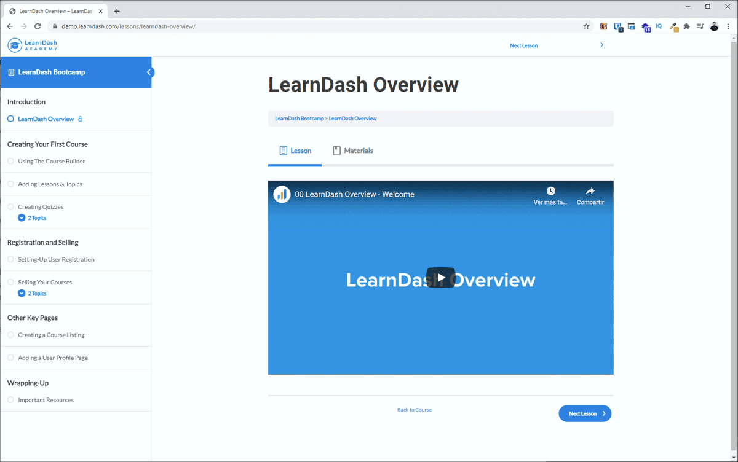This screenshot has height=462, width=738.
Task: Open Back to Course link
Action: tap(415, 409)
